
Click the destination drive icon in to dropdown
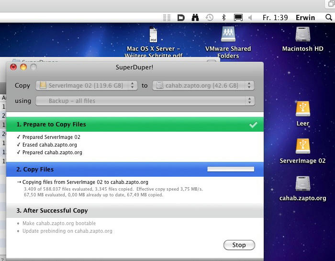click(x=159, y=86)
